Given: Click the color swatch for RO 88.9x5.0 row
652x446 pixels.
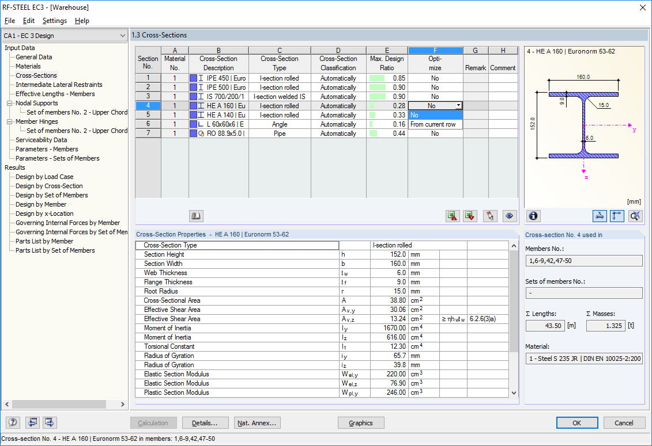Looking at the screenshot, I should (x=193, y=134).
